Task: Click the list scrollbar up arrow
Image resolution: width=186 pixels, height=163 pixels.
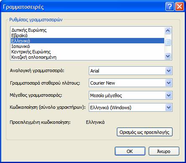Action: tap(168, 30)
